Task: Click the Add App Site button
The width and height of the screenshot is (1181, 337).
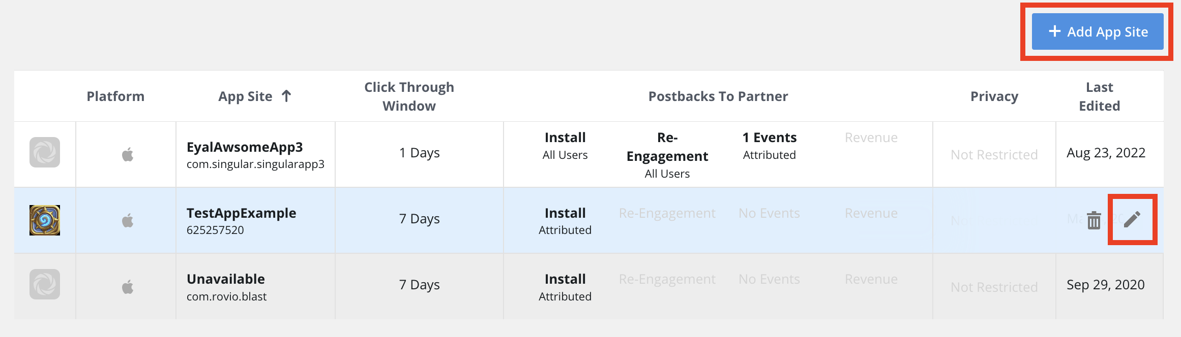Action: [1097, 31]
